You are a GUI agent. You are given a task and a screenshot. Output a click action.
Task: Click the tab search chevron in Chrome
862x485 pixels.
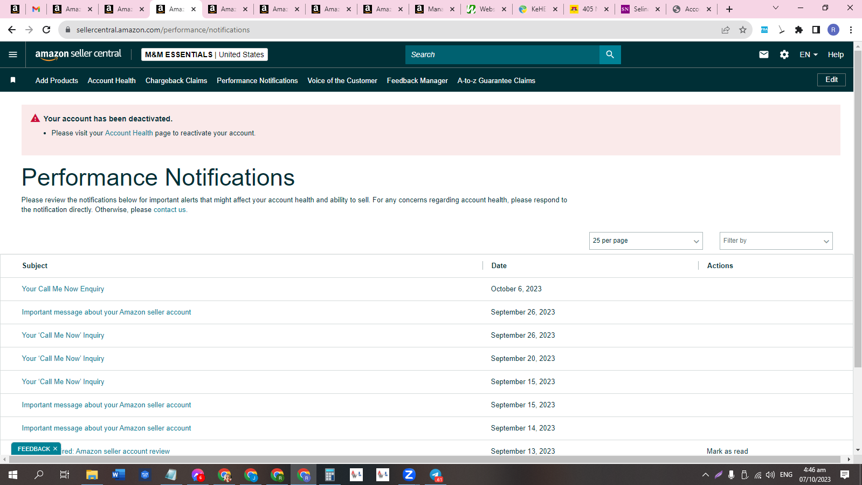tap(776, 8)
